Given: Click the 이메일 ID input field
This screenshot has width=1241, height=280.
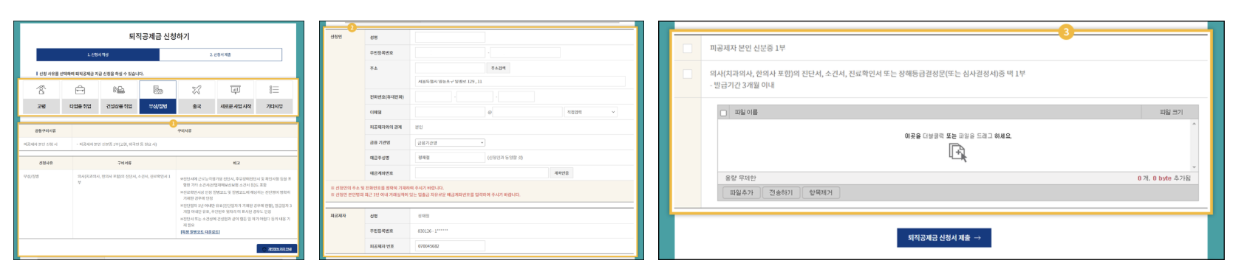Looking at the screenshot, I should pyautogui.click(x=450, y=112).
